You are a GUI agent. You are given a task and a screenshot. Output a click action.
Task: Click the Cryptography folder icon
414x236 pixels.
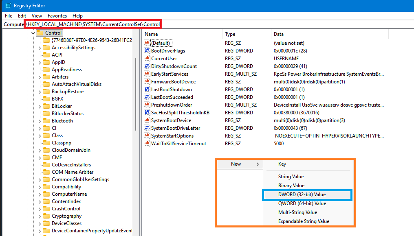46,216
